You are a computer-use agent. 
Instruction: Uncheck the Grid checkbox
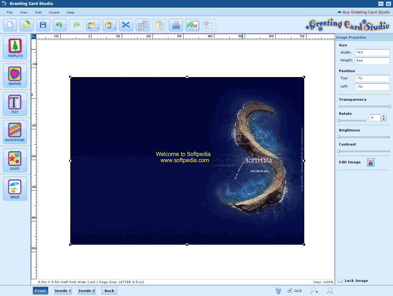tap(290, 290)
